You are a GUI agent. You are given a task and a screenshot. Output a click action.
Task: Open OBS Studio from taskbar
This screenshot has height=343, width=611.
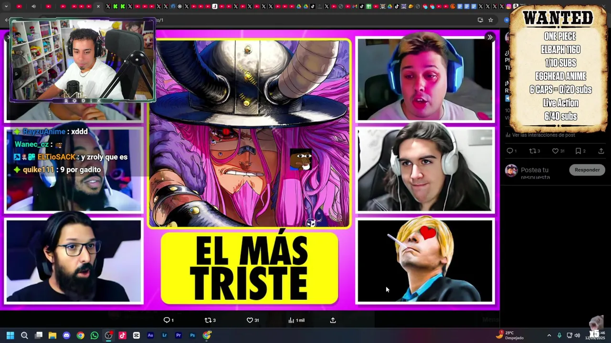click(108, 335)
